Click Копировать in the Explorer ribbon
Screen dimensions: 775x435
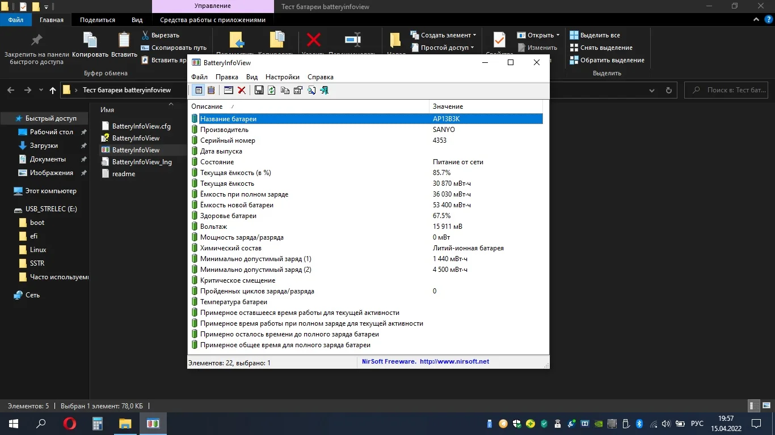90,45
